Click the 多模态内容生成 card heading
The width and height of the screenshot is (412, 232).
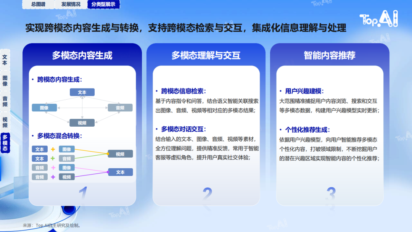pos(82,55)
